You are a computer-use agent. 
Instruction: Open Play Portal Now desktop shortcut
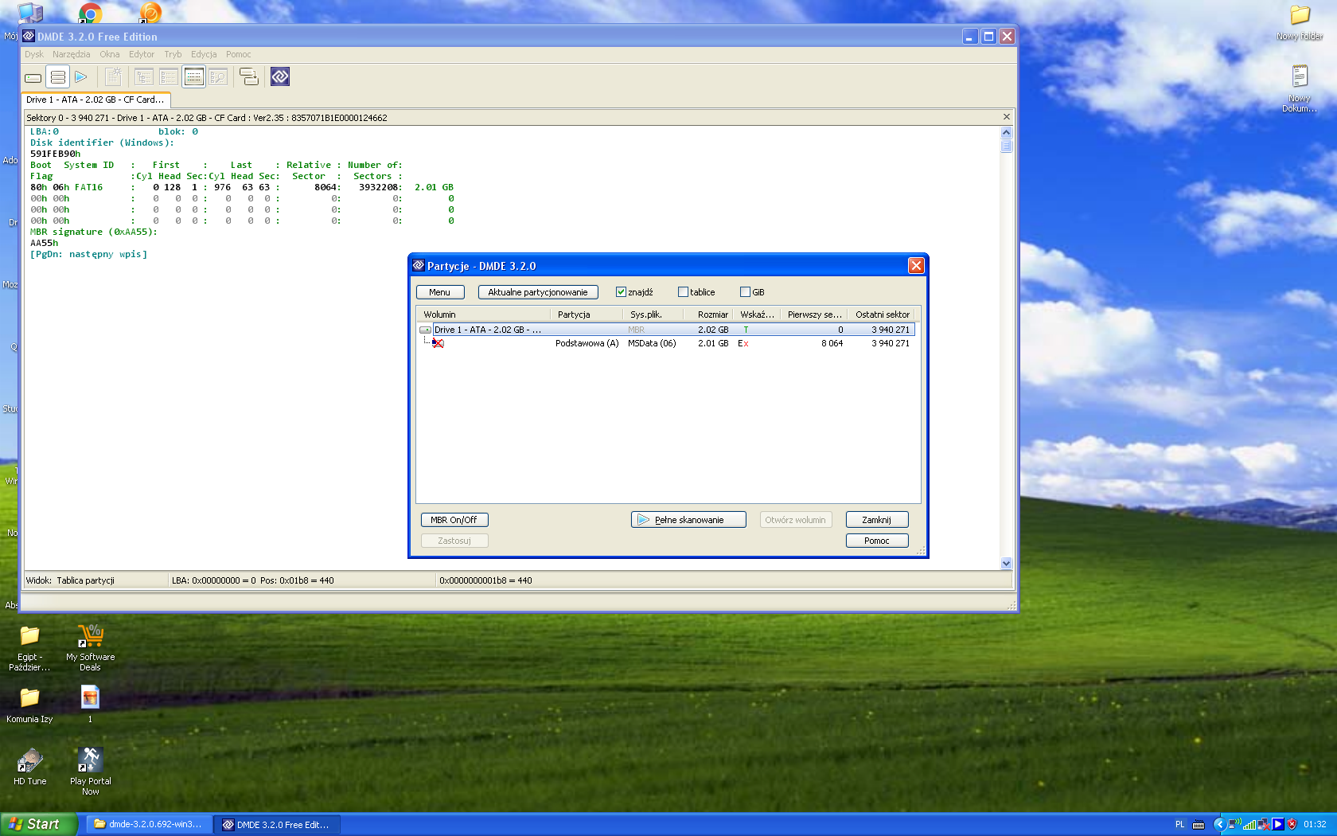90,772
